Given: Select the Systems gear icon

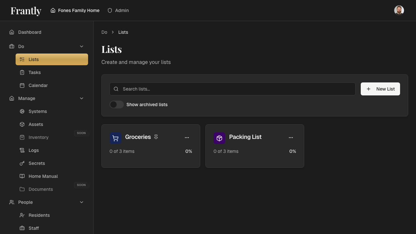Looking at the screenshot, I should tap(22, 111).
